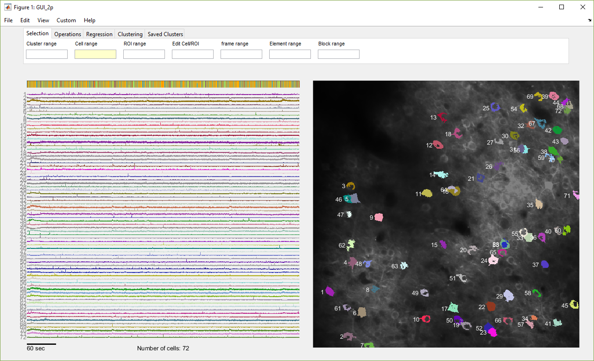Click the Cluster range input field
Viewport: 594px width, 361px height.
tap(47, 54)
